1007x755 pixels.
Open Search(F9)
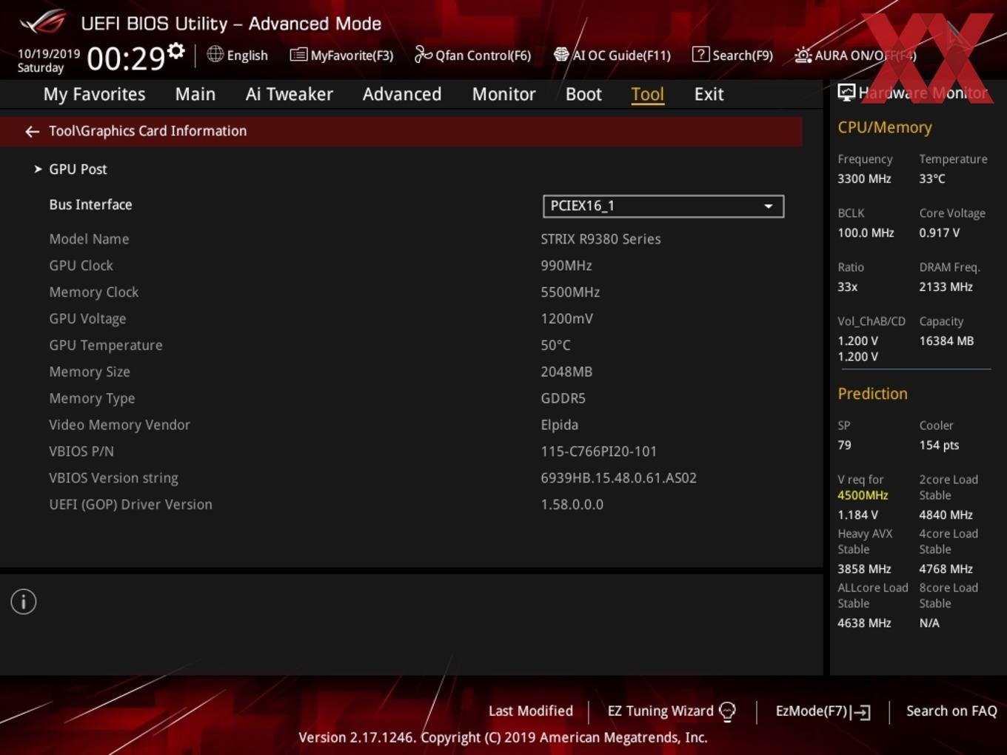tap(743, 56)
